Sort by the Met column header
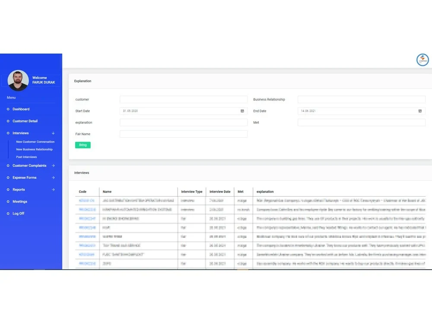The height and width of the screenshot is (324, 432). (x=241, y=192)
